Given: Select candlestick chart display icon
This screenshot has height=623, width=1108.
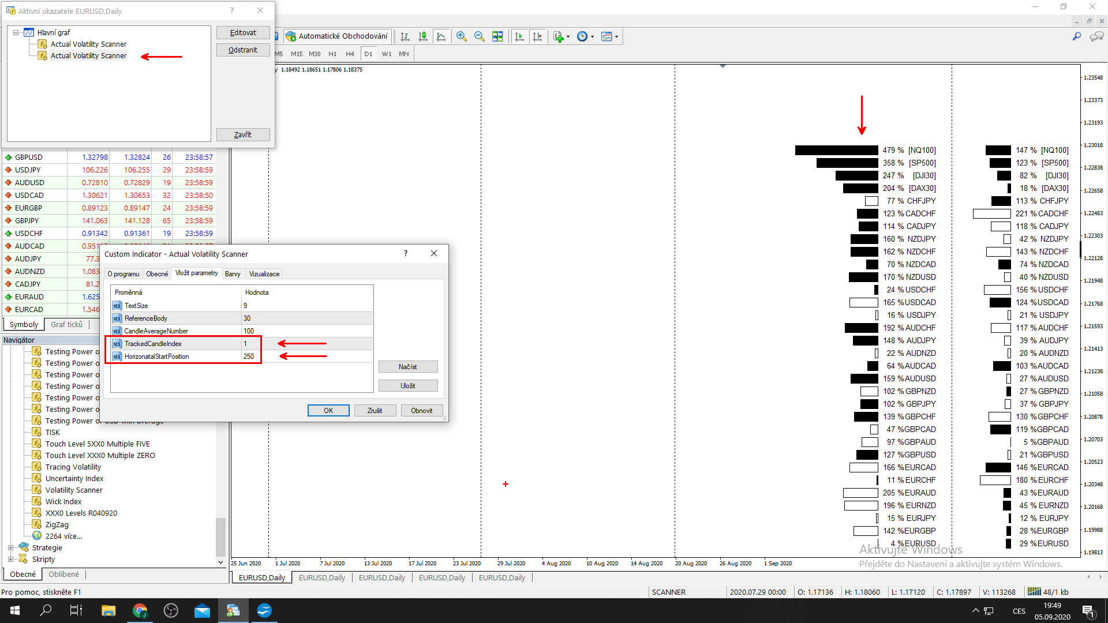Looking at the screenshot, I should click(x=423, y=36).
